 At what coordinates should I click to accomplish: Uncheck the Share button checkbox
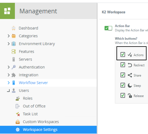(x=123, y=75)
